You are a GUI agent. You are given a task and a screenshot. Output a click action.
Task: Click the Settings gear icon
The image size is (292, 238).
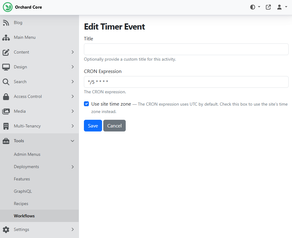tap(6, 230)
